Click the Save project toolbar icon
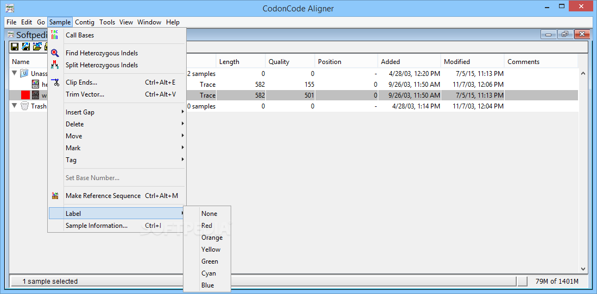 [15, 47]
